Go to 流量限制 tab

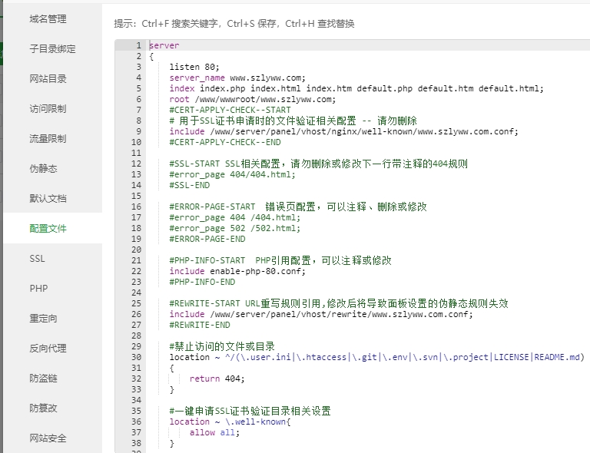click(x=48, y=139)
